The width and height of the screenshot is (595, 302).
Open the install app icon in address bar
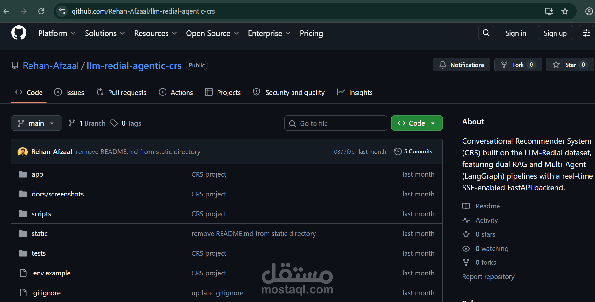(549, 11)
